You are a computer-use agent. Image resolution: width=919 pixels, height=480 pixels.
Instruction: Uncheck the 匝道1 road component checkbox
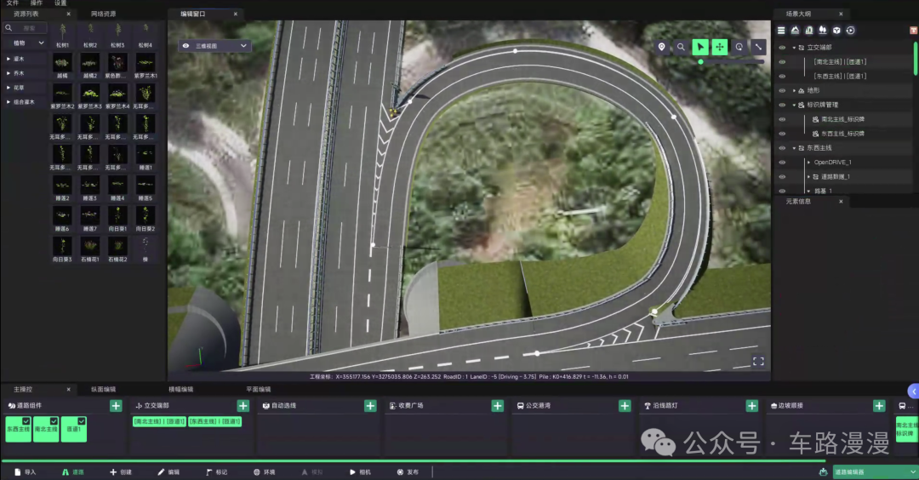pos(82,420)
